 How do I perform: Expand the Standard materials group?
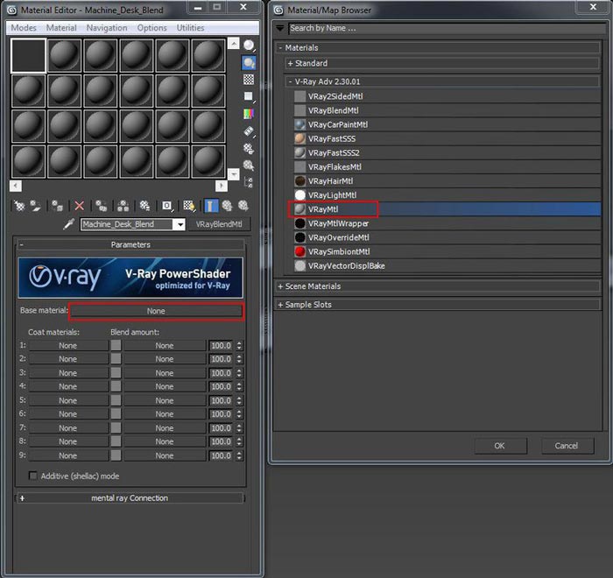[442, 63]
